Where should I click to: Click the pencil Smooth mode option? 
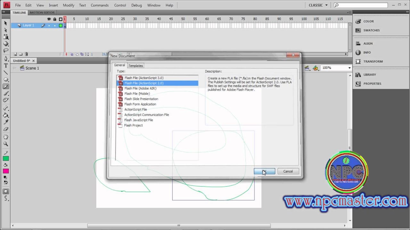point(5,199)
